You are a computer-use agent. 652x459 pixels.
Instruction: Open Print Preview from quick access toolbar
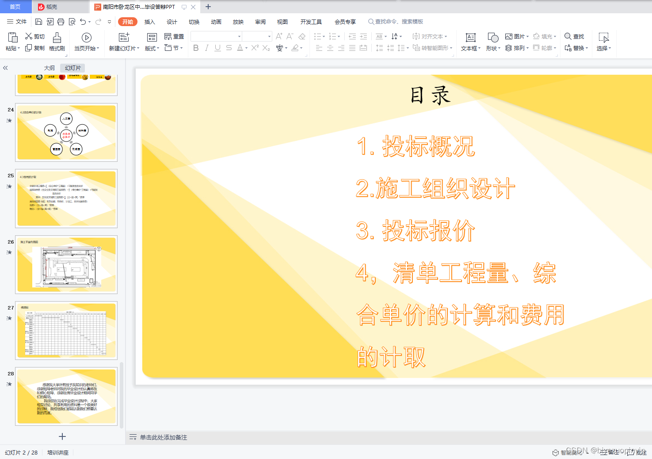pyautogui.click(x=72, y=22)
